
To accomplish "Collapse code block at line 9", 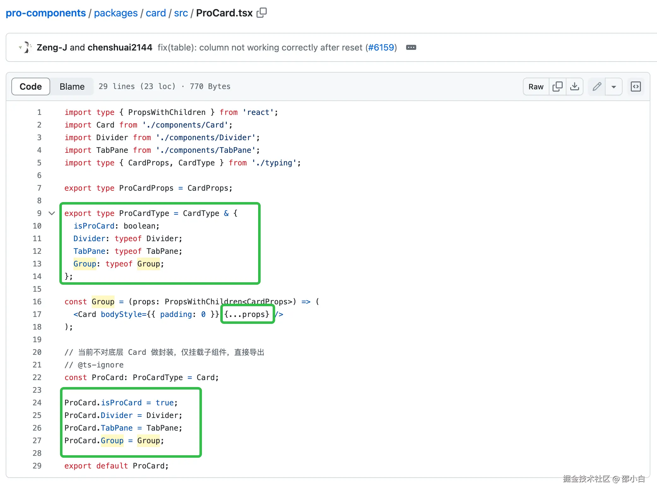I will [x=52, y=213].
